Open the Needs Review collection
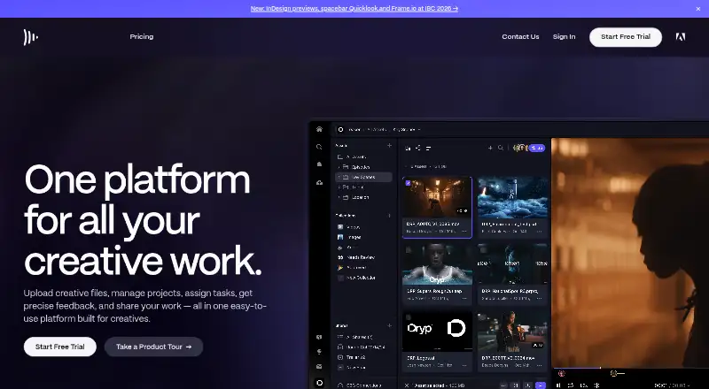 (357, 257)
